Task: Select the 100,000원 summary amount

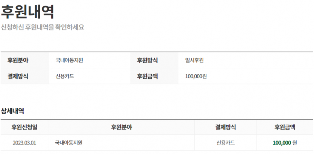Action: [x=196, y=76]
